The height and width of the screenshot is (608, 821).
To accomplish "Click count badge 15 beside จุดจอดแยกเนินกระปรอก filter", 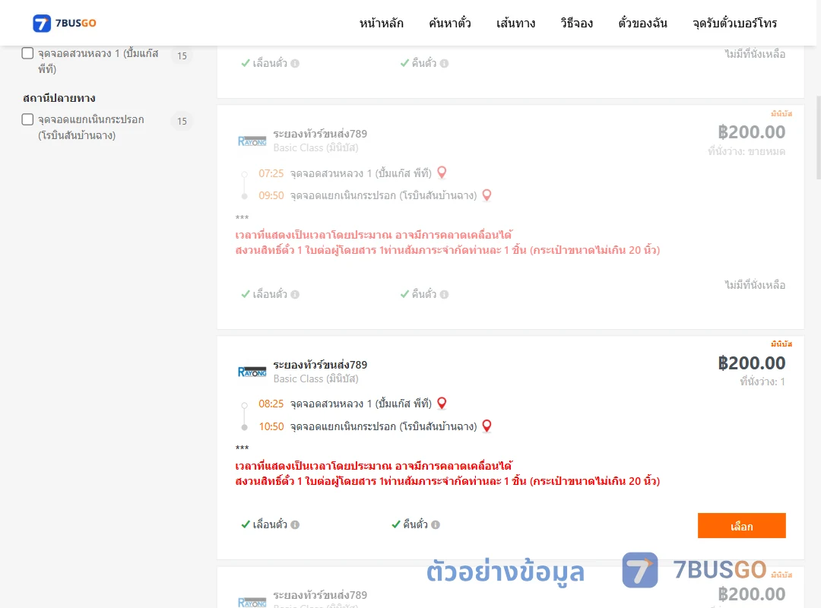I will (182, 121).
